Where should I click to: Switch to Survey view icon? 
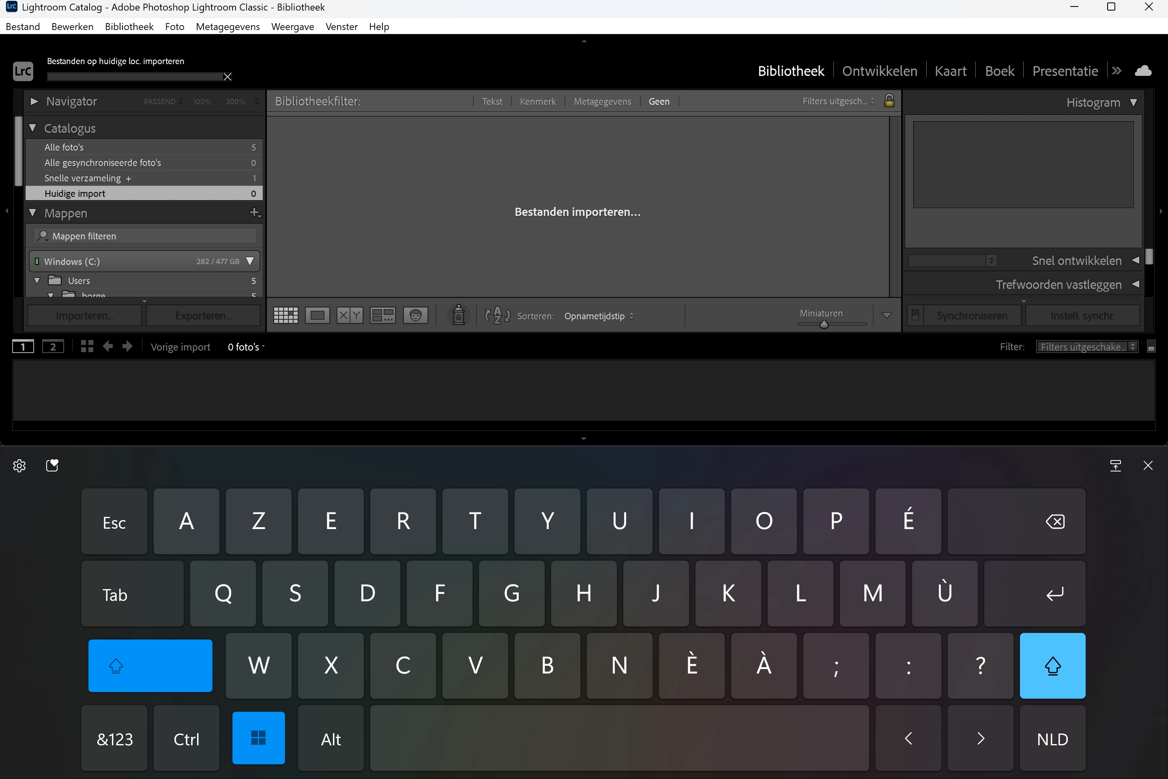coord(382,316)
